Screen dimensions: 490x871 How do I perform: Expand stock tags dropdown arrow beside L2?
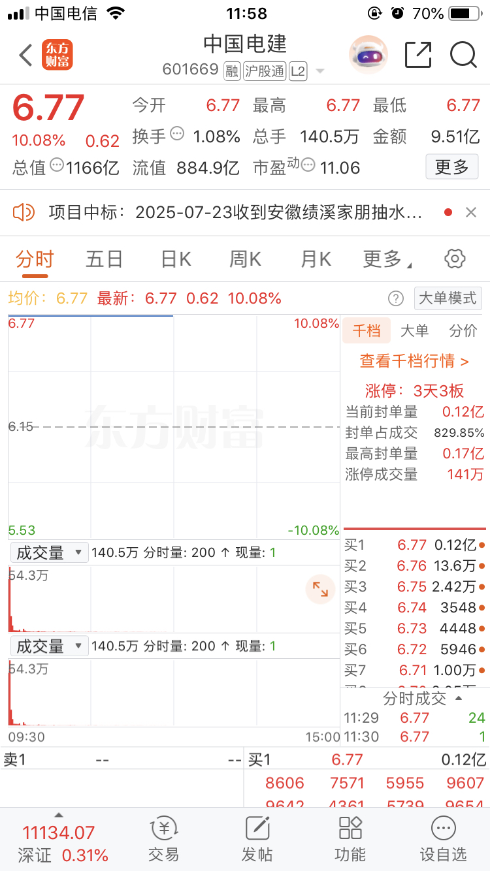pos(320,71)
